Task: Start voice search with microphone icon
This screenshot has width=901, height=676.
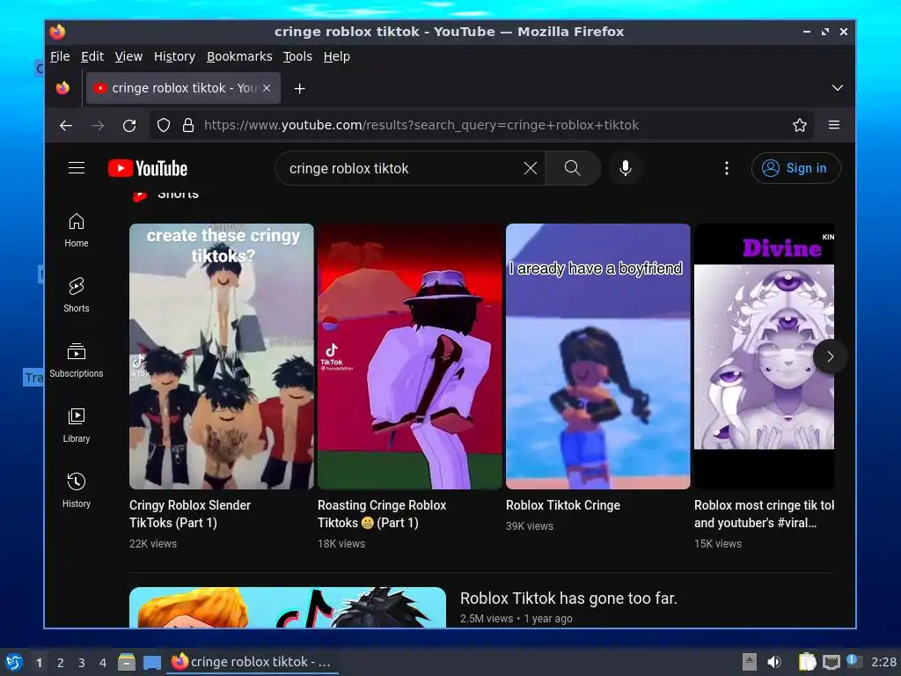Action: [626, 168]
